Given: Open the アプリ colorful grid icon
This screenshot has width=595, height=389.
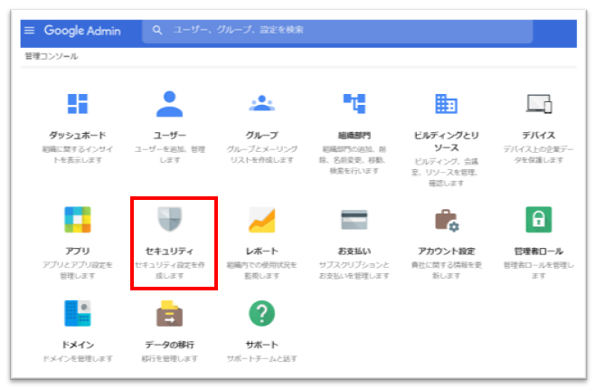Looking at the screenshot, I should (78, 219).
